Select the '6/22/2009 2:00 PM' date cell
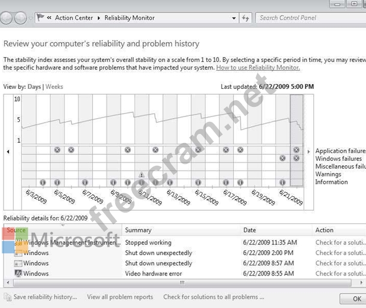Screen dimensions: 366x308 pyautogui.click(x=268, y=253)
